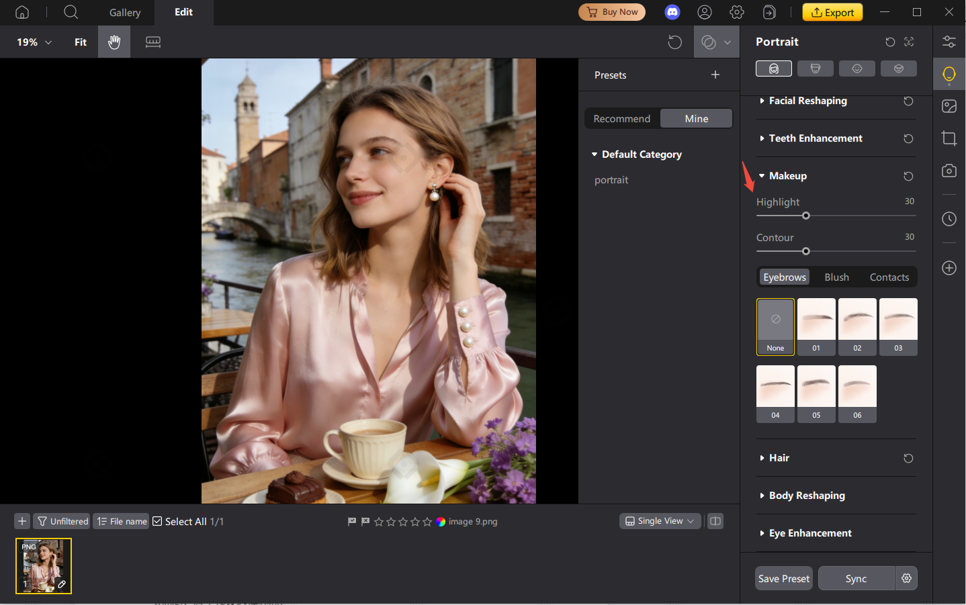Open the Single View dropdown
The height and width of the screenshot is (605, 966).
coord(660,520)
